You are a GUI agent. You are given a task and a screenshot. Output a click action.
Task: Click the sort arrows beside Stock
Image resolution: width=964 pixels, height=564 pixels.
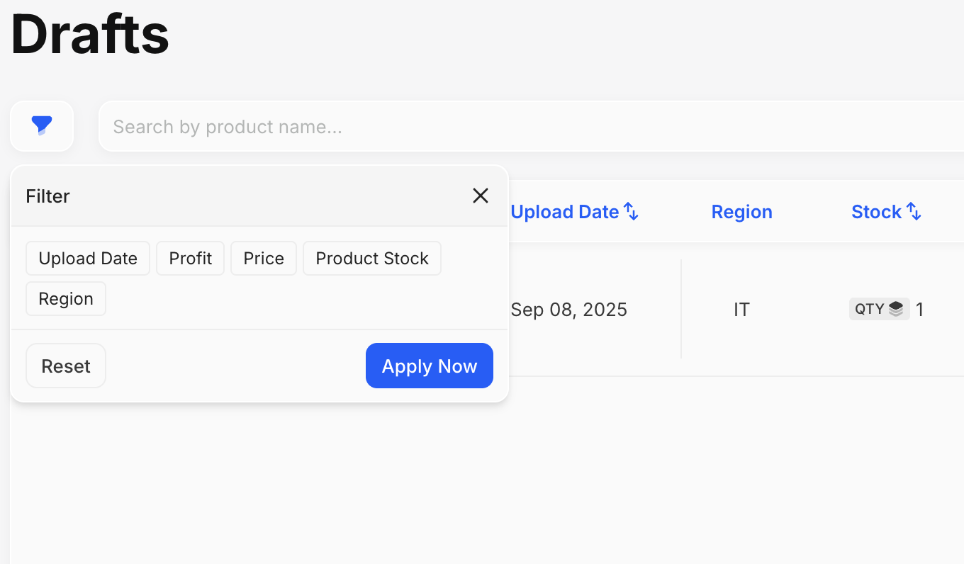914,212
